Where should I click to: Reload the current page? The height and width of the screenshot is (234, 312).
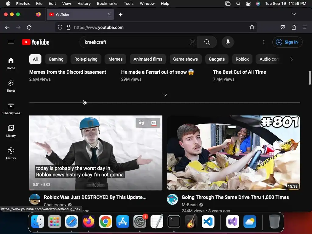[29, 27]
